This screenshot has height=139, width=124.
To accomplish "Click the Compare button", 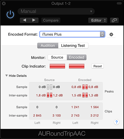I will coord(51,20).
